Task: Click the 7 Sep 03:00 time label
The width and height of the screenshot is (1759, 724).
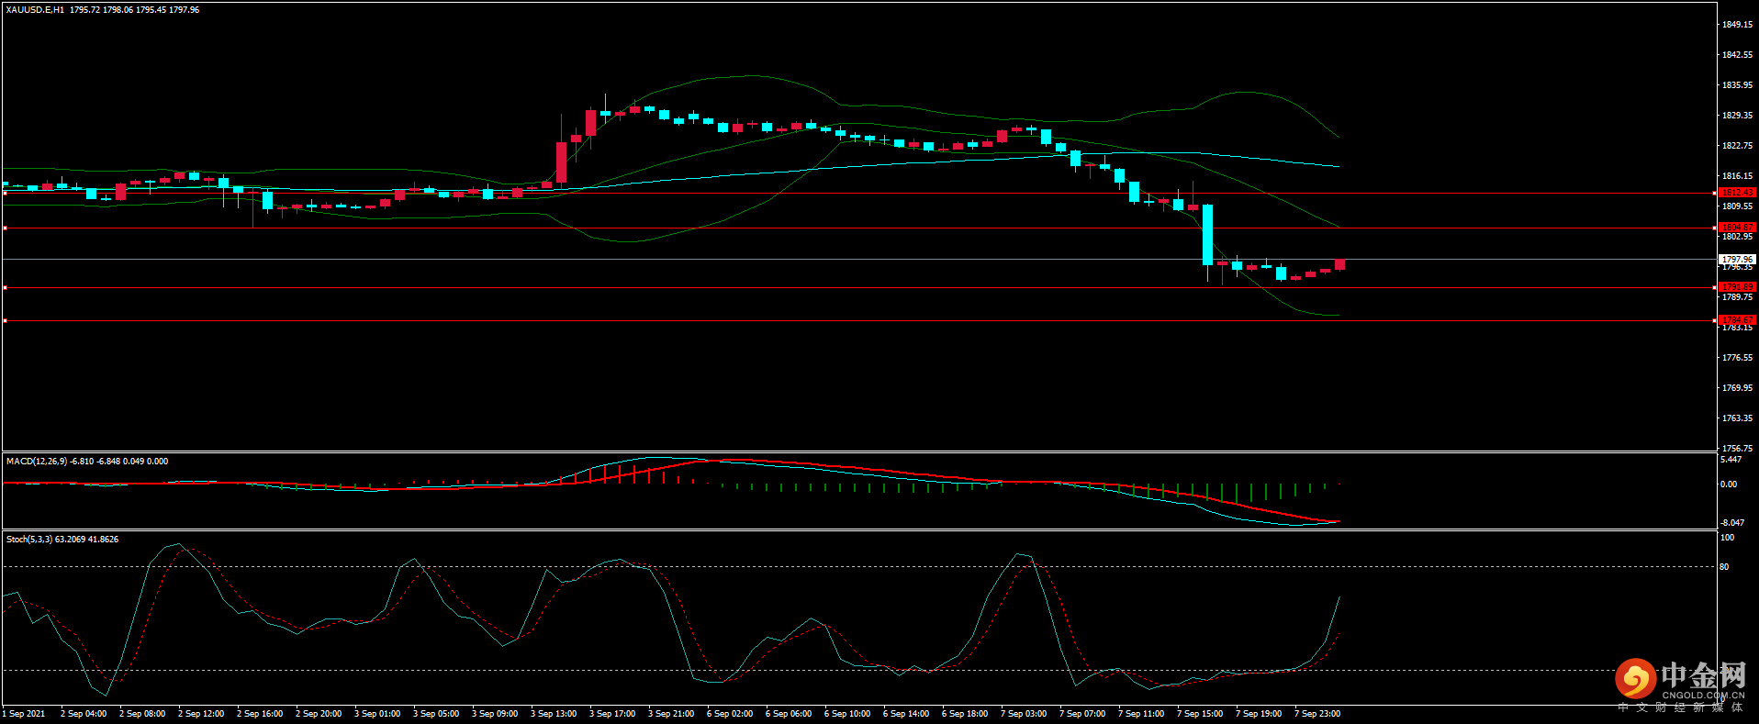Action: 1024,714
